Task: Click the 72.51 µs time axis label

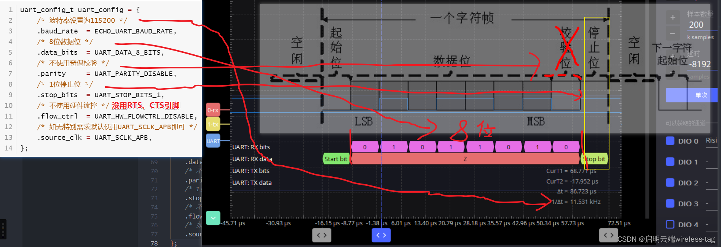Action: [x=619, y=223]
